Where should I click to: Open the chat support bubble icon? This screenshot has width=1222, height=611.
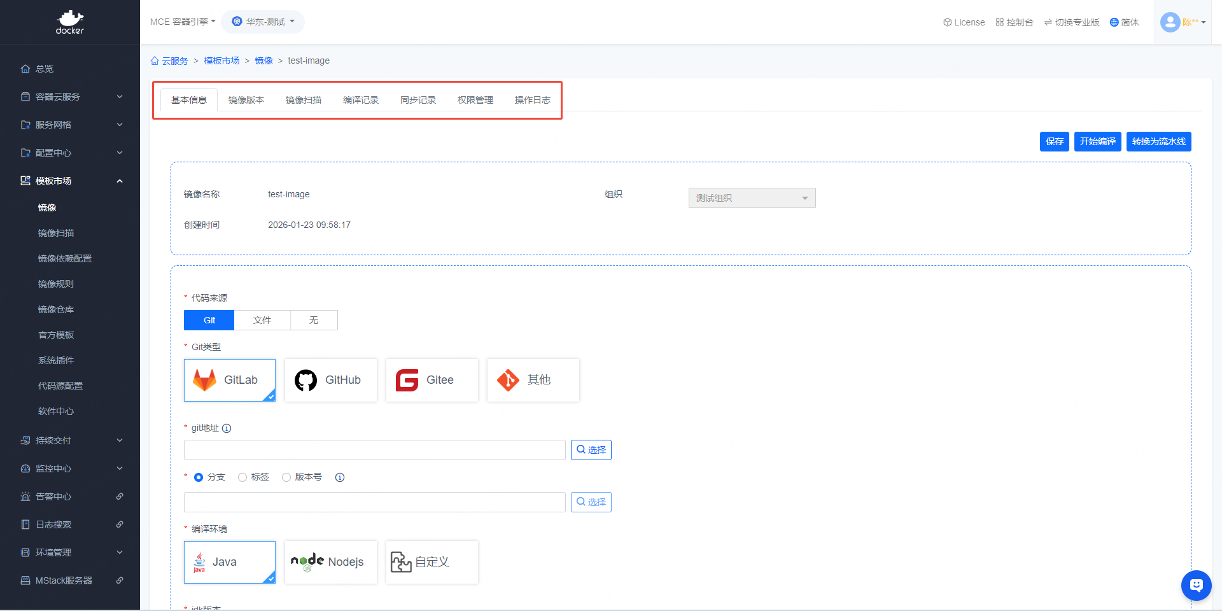1196,585
